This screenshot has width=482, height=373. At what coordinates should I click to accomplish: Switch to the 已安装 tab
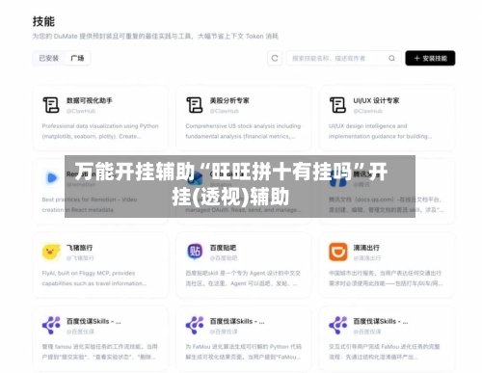[x=49, y=58]
